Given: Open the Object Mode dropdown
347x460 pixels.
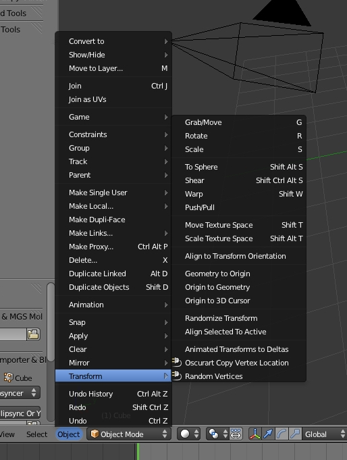Looking at the screenshot, I should click(129, 434).
